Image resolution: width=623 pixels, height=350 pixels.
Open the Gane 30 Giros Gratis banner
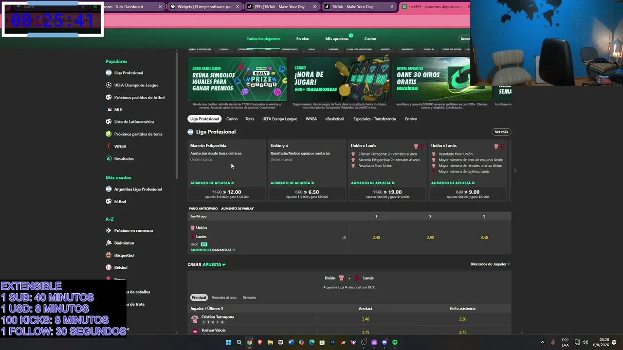click(x=442, y=79)
